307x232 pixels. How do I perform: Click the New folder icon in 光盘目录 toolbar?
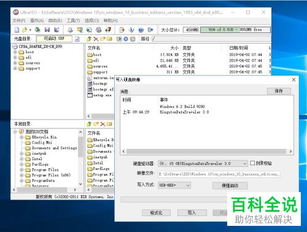[103, 39]
